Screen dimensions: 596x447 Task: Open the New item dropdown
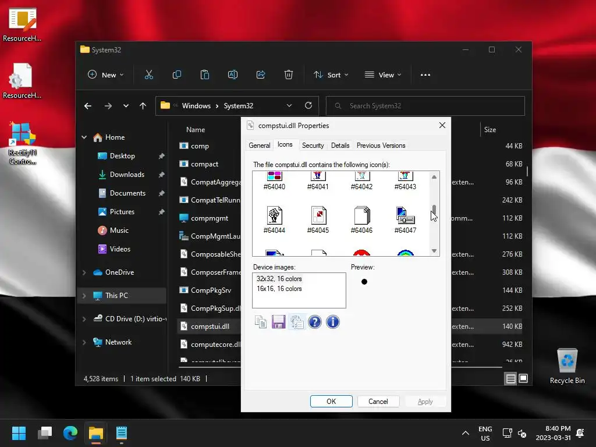tap(106, 75)
